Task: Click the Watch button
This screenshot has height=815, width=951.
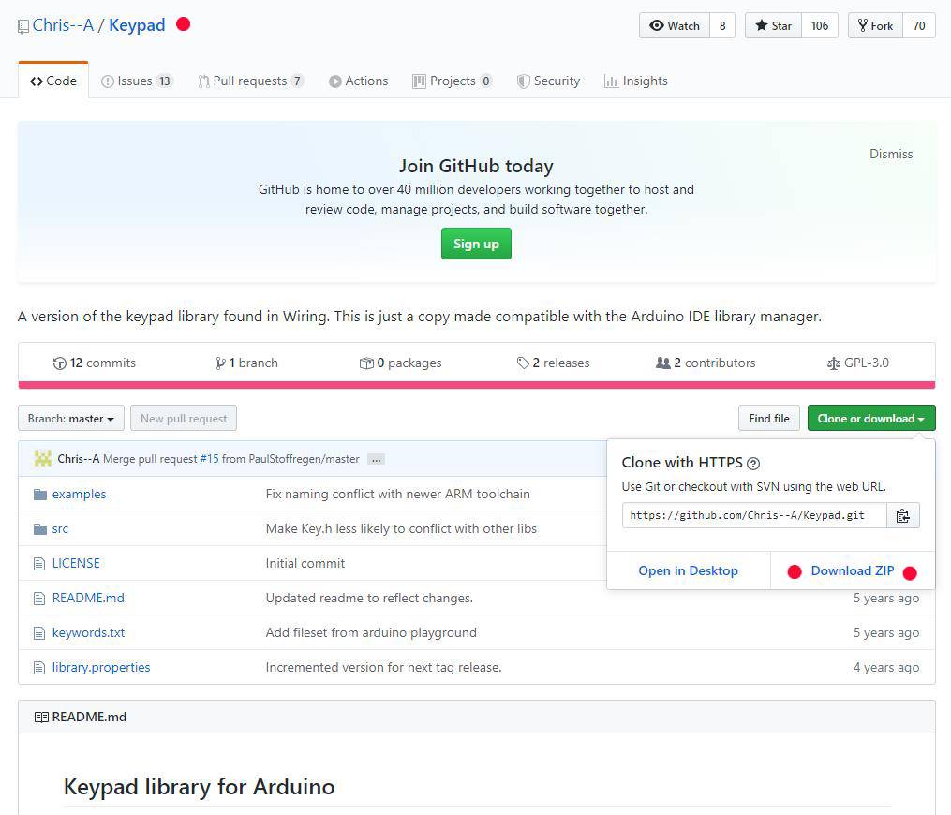Action: [x=675, y=25]
